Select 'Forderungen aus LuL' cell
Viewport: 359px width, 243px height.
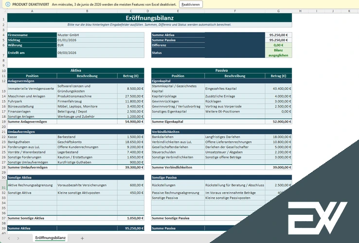32,147
